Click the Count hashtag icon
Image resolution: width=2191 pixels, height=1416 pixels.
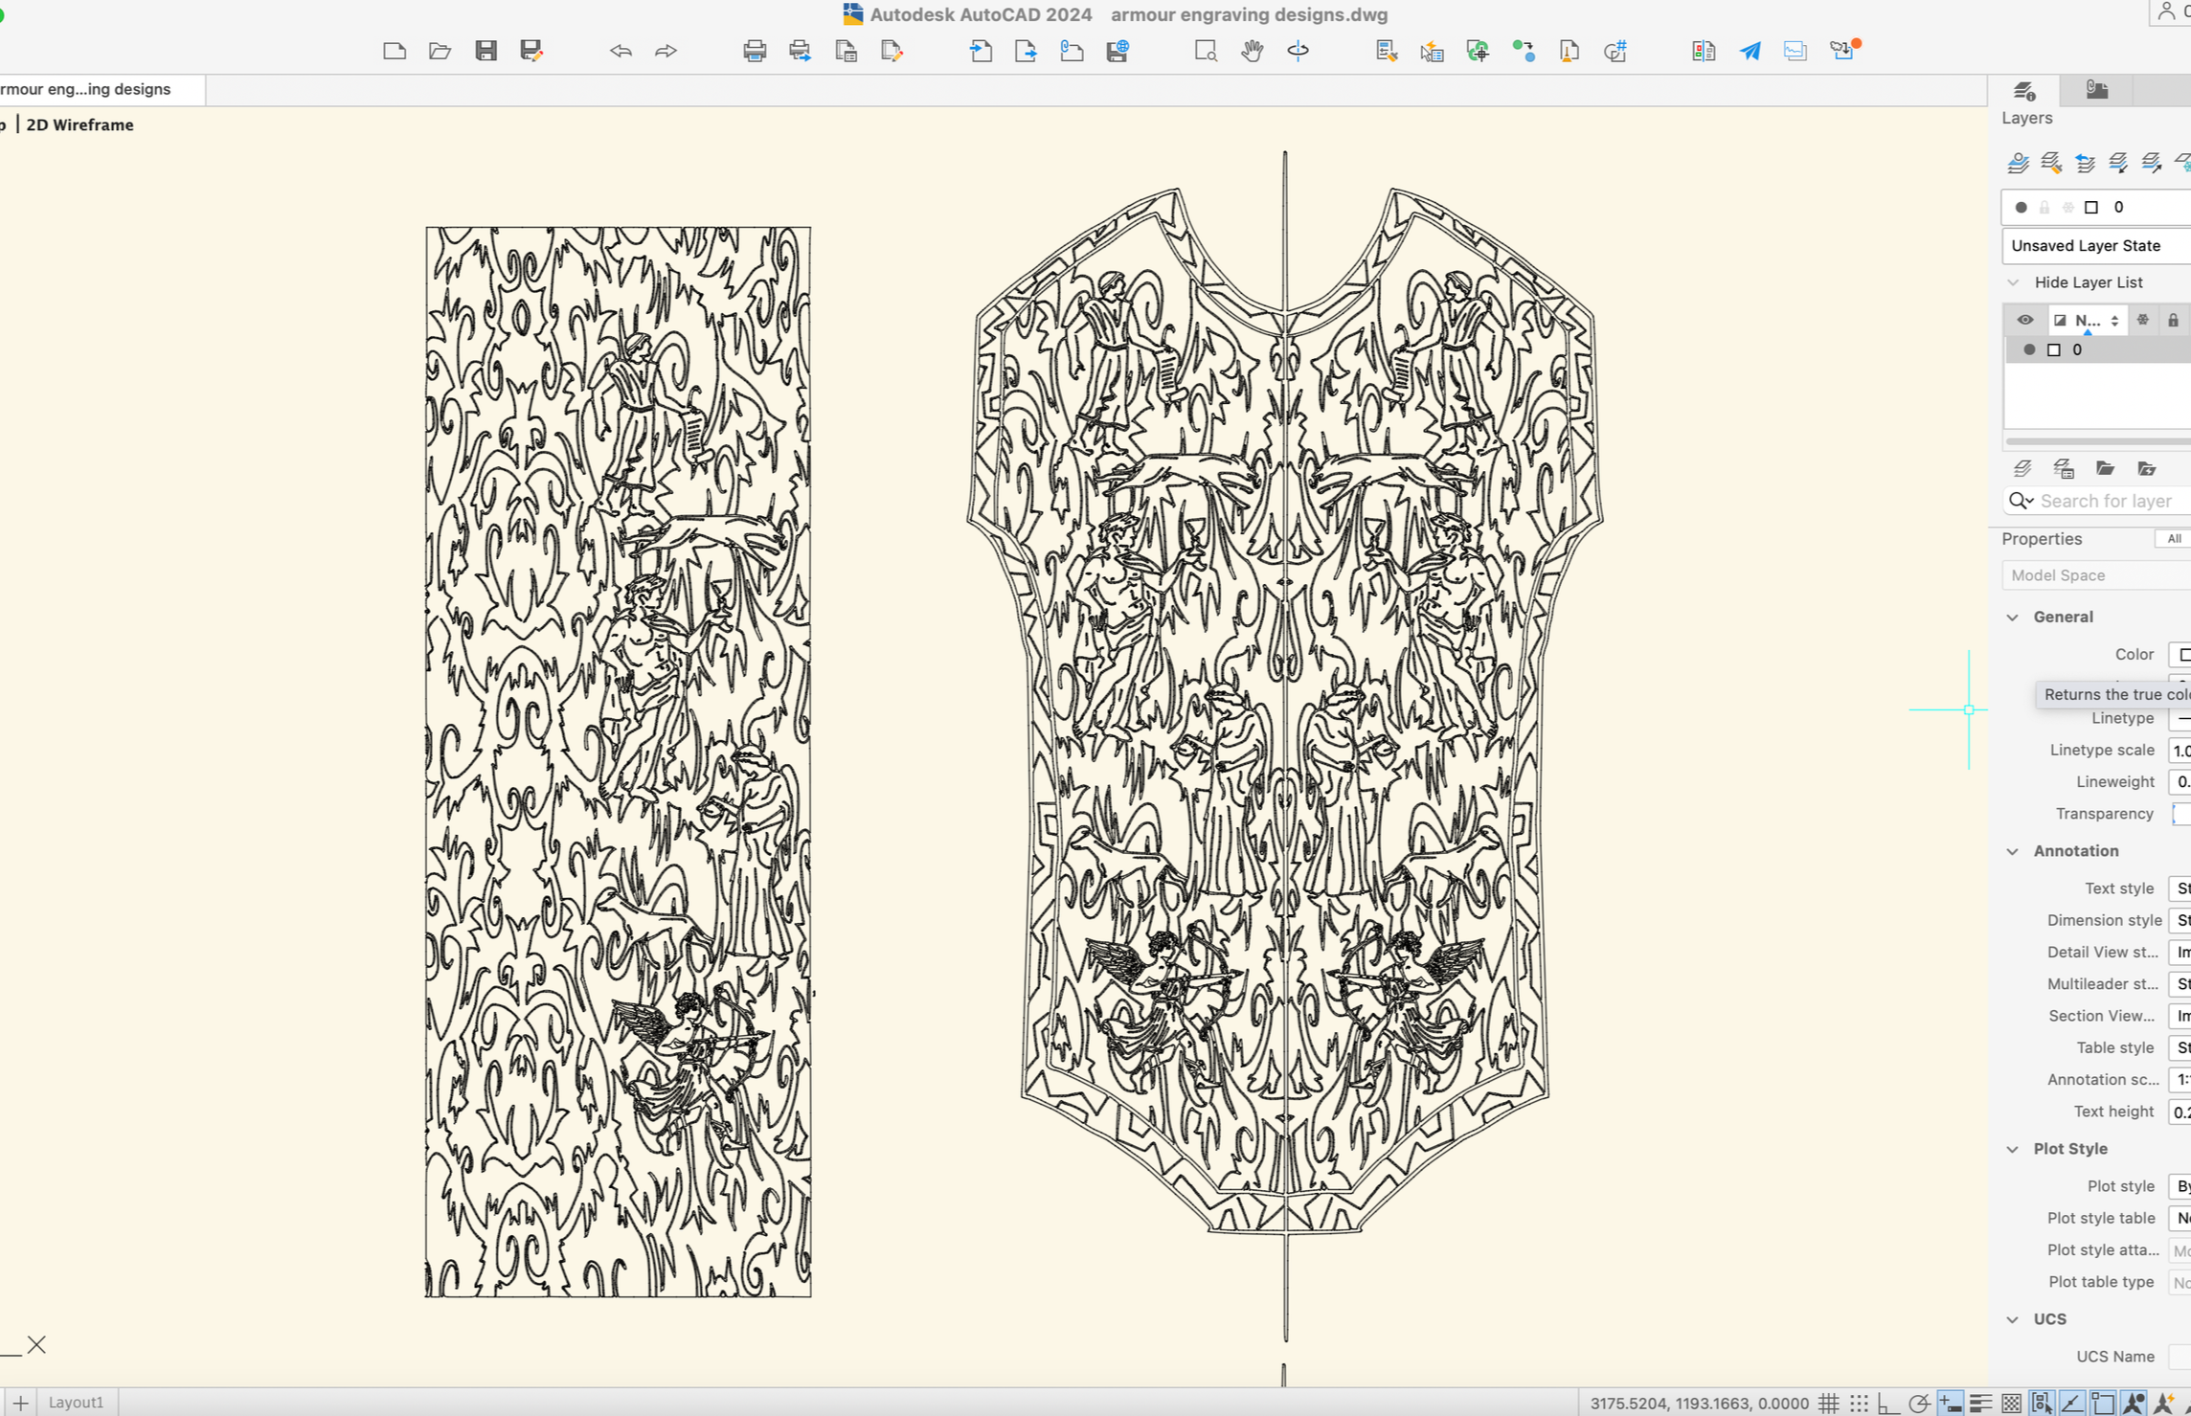1615,51
